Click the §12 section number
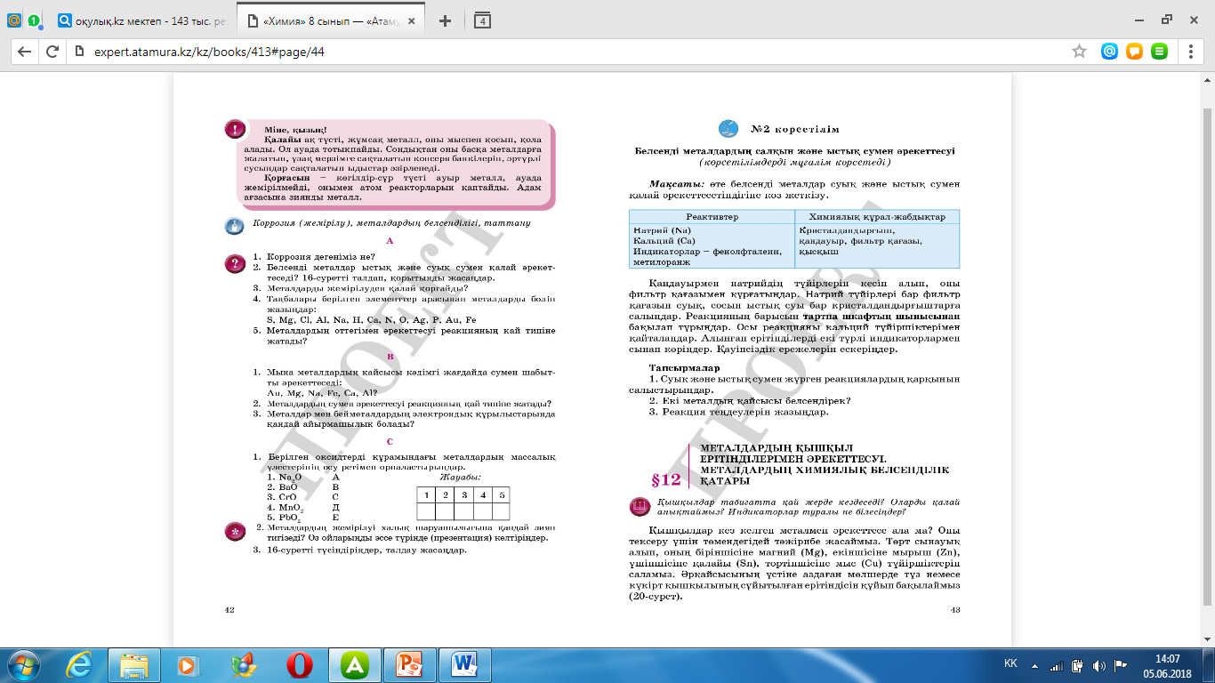Screen dimensions: 1215x683 click(x=666, y=480)
